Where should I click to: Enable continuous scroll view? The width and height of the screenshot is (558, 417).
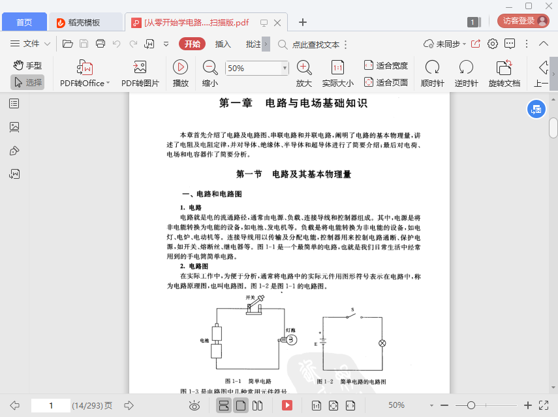pos(224,405)
